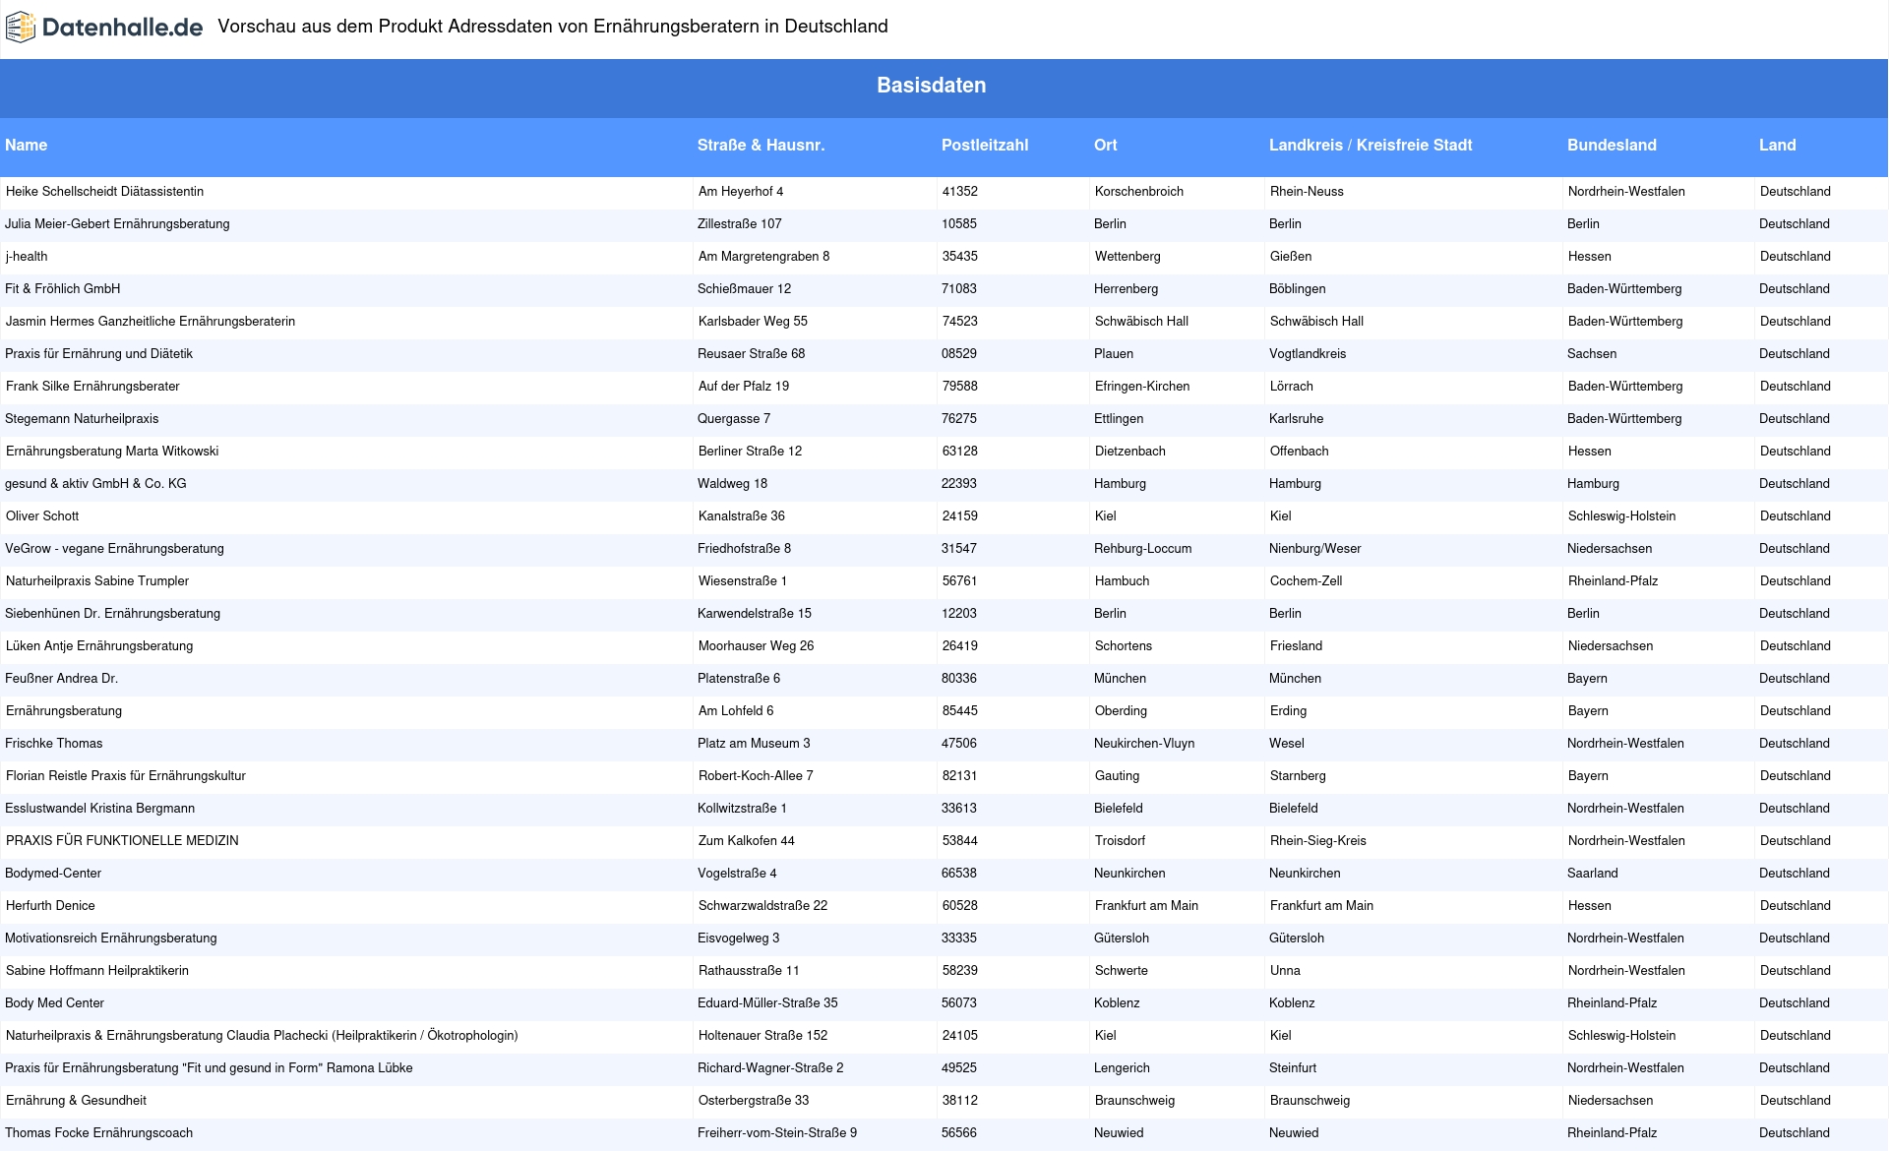Select the Oliver Schott name cell
The image size is (1889, 1151).
pos(42,516)
